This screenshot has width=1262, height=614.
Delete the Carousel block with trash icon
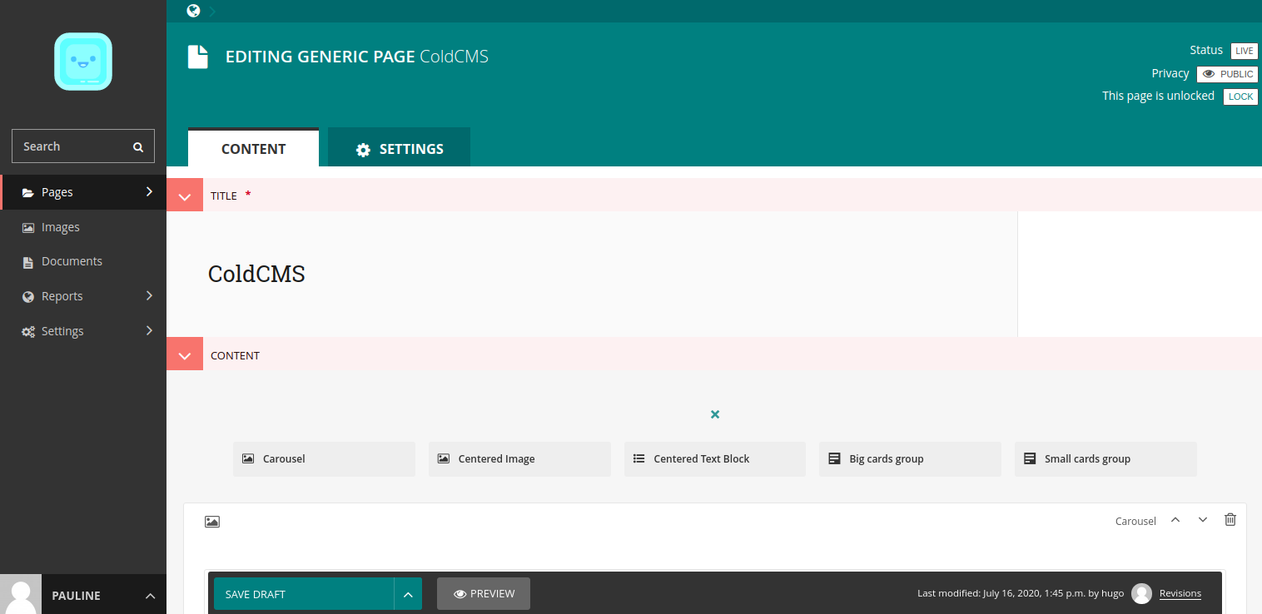tap(1230, 519)
